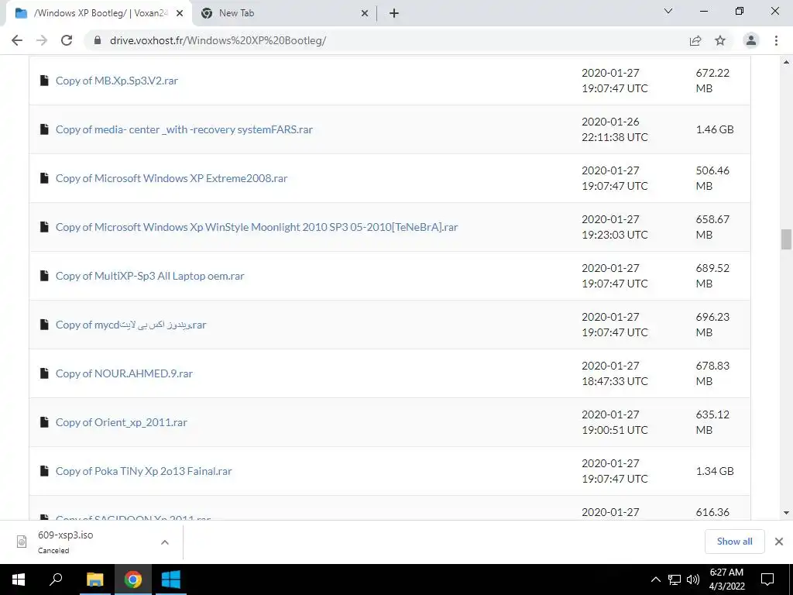The image size is (793, 595).
Task: Open a new tab with plus button
Action: tap(394, 14)
